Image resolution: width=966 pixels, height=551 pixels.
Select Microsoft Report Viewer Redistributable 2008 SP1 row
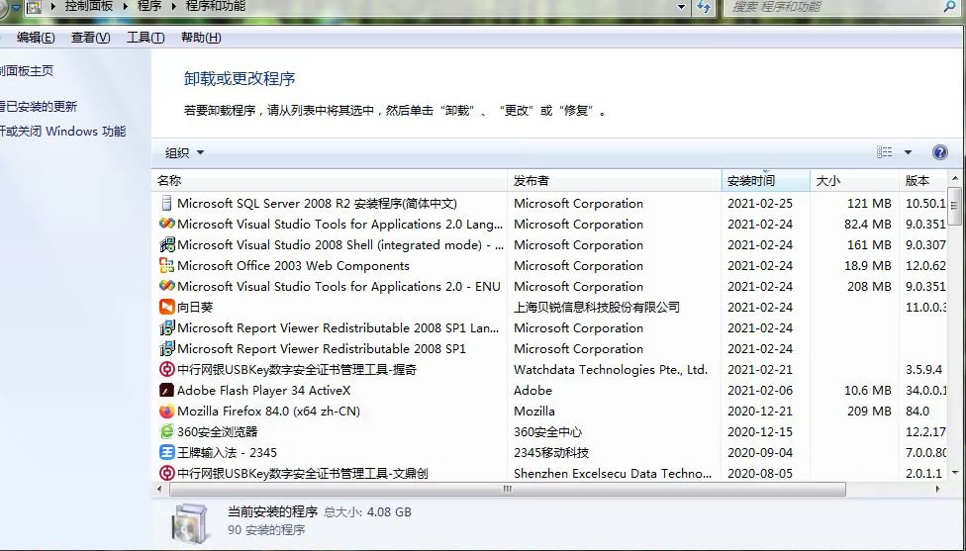pyautogui.click(x=549, y=348)
